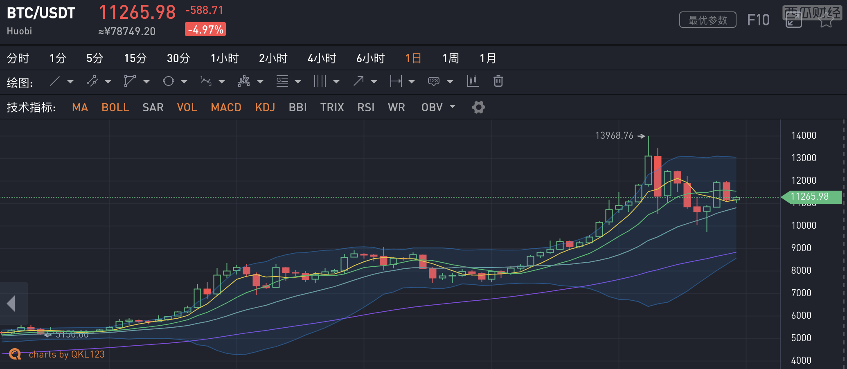Expand the wave pattern tool dropdown arrow
The width and height of the screenshot is (847, 369).
tap(222, 81)
